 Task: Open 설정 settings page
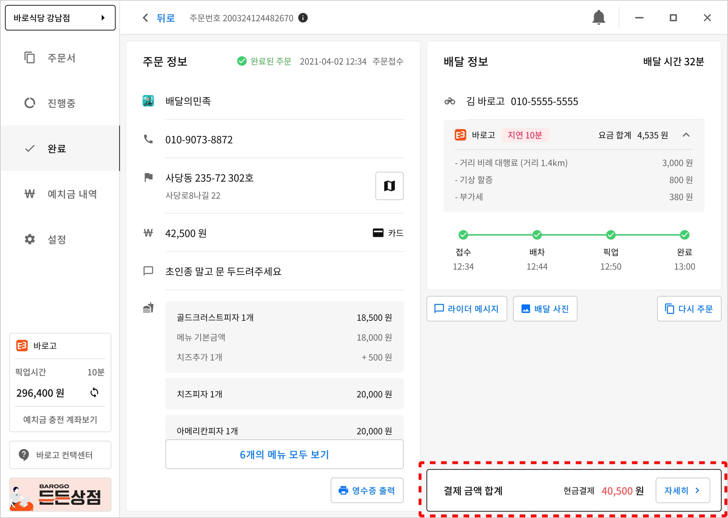click(x=57, y=239)
